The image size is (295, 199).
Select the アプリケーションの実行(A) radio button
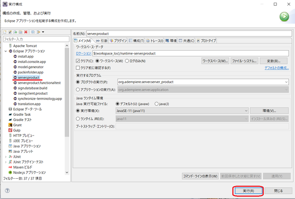(78, 90)
